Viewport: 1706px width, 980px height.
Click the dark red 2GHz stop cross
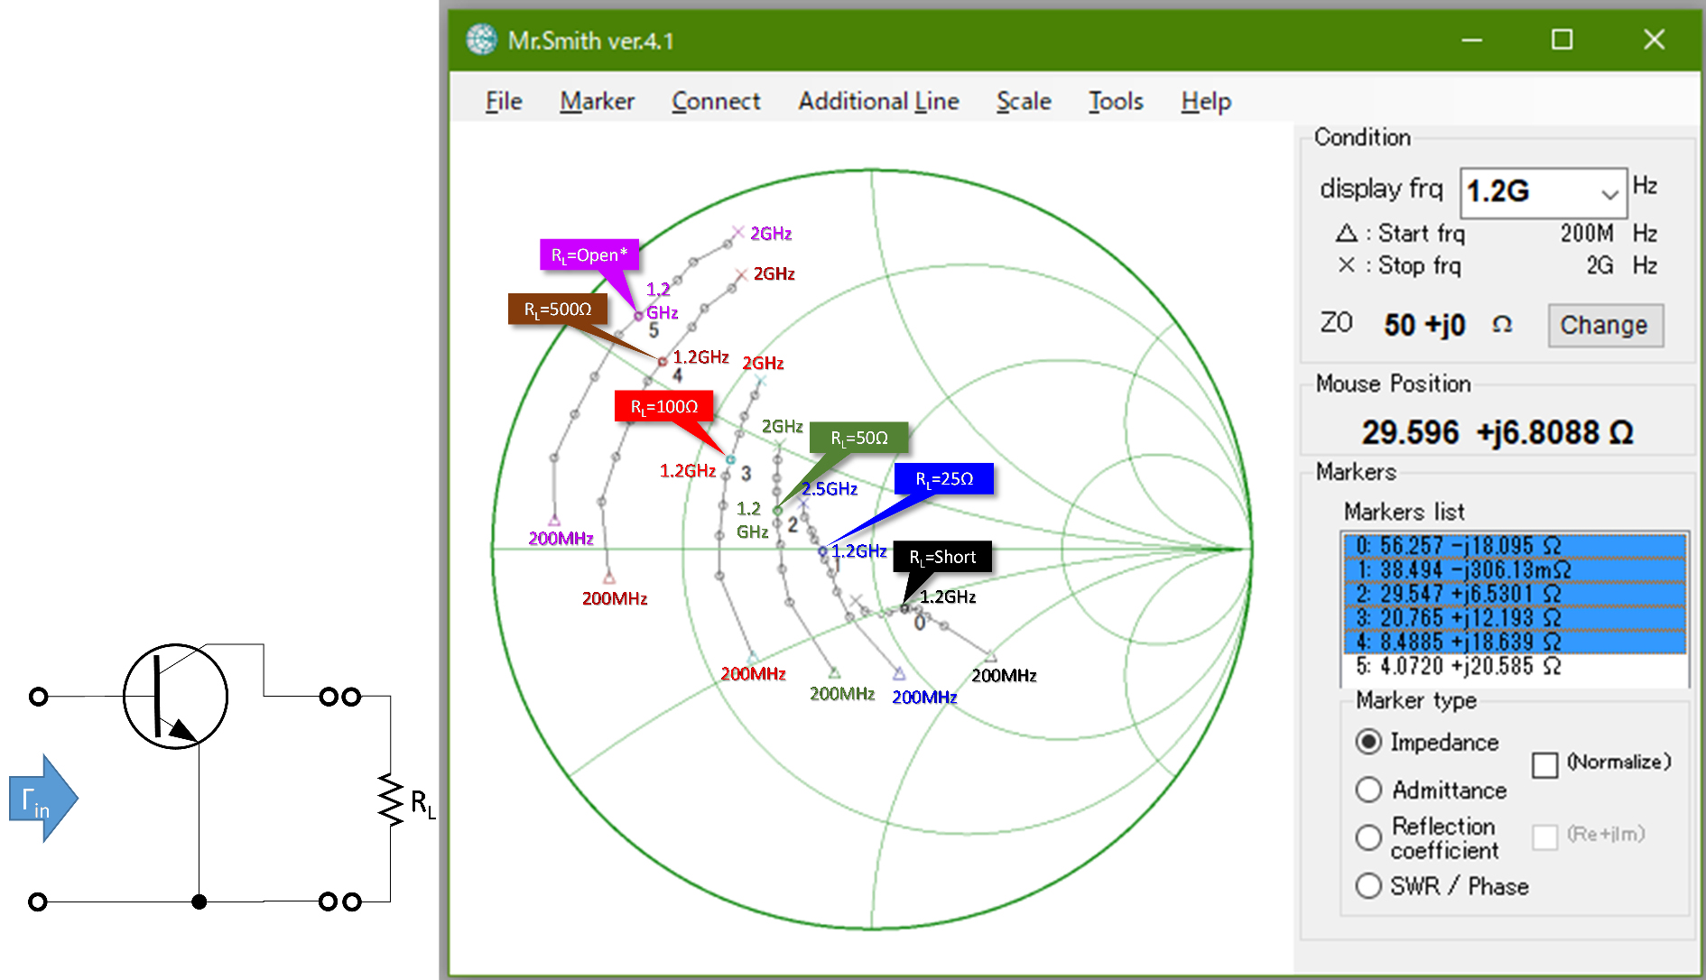tap(741, 273)
